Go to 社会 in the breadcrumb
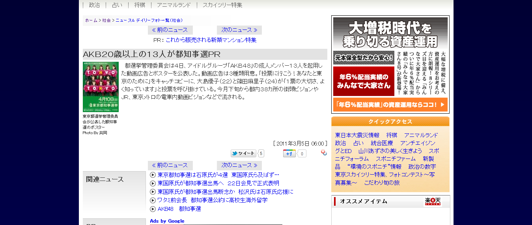The width and height of the screenshot is (532, 225). click(106, 20)
